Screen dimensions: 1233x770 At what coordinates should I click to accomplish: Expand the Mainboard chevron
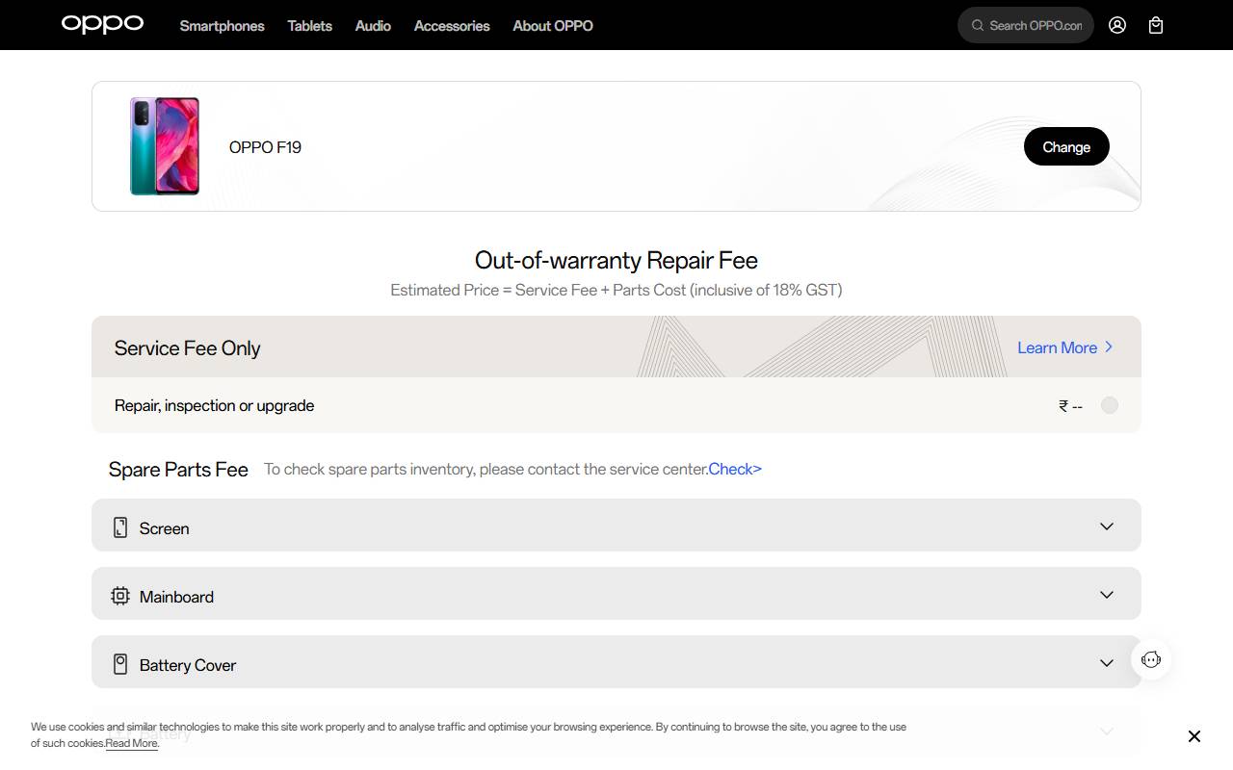pos(1107,595)
